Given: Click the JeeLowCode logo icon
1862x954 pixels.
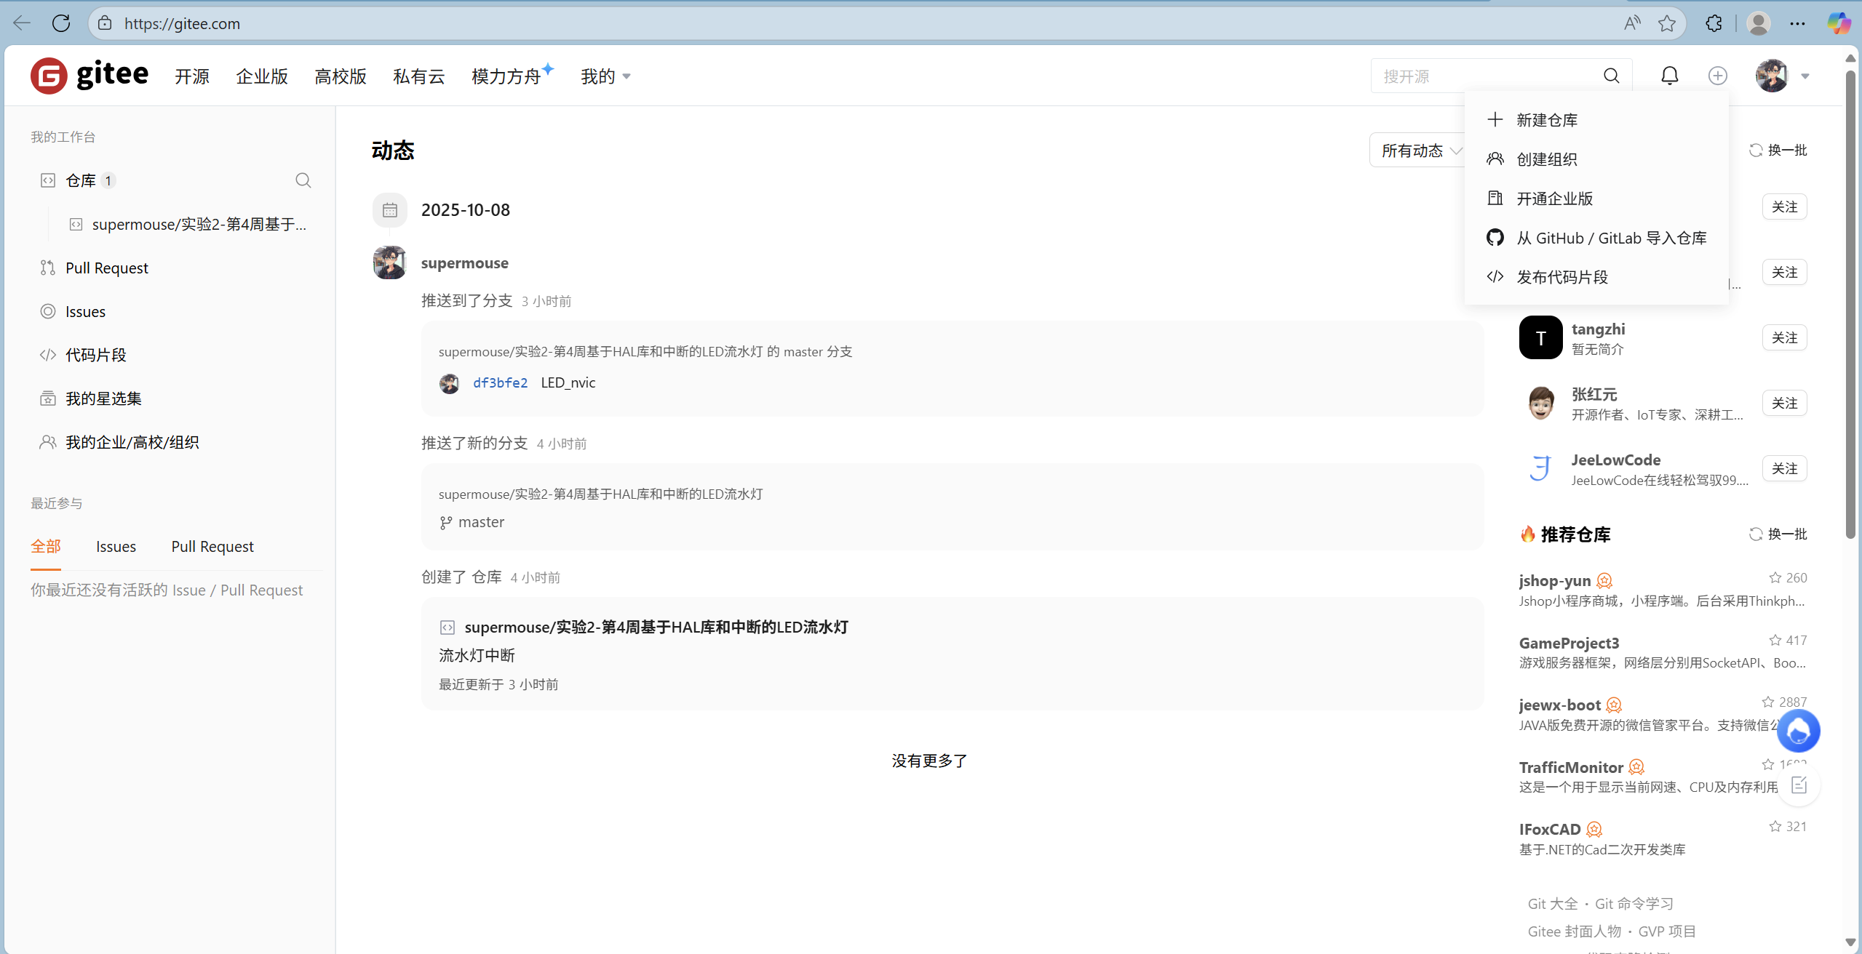Looking at the screenshot, I should point(1540,468).
